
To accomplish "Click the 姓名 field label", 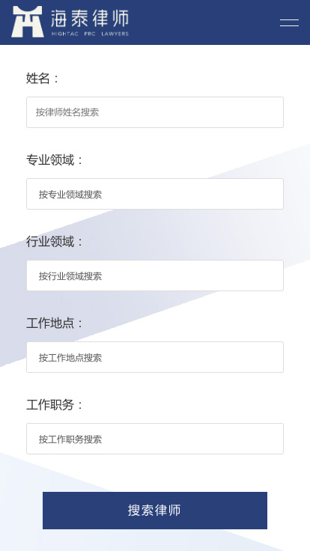I will 38,78.
